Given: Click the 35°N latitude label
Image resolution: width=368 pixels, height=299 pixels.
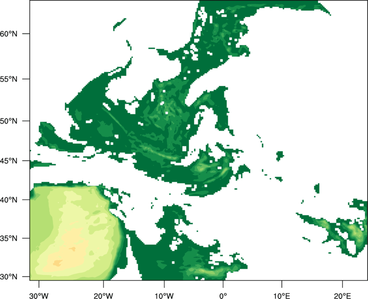Looking at the screenshot, I should coord(9,238).
